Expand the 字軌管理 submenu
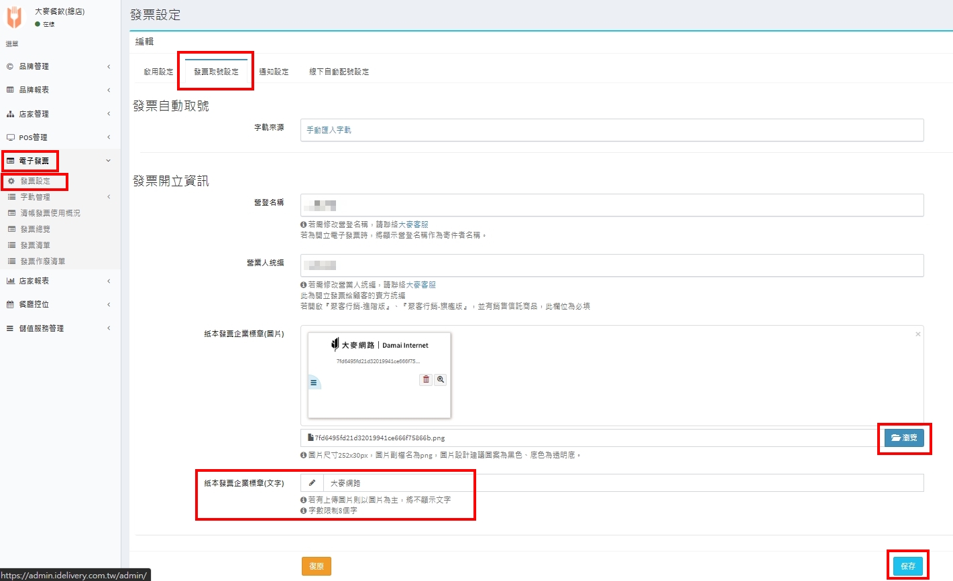The width and height of the screenshot is (953, 581). click(35, 197)
